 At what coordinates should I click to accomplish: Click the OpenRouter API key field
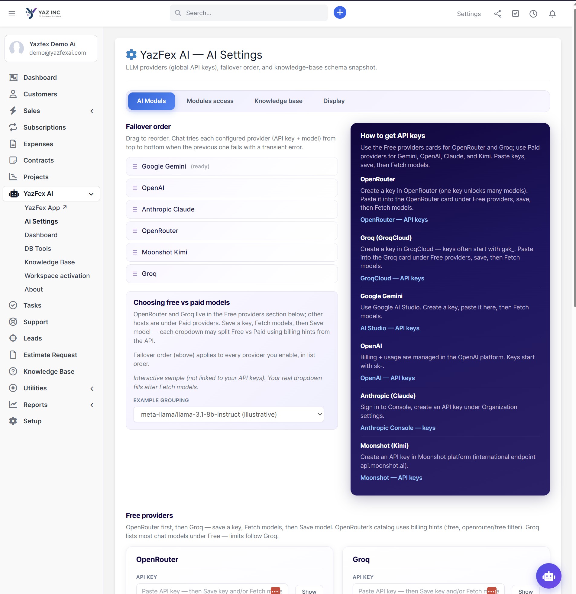click(x=212, y=589)
